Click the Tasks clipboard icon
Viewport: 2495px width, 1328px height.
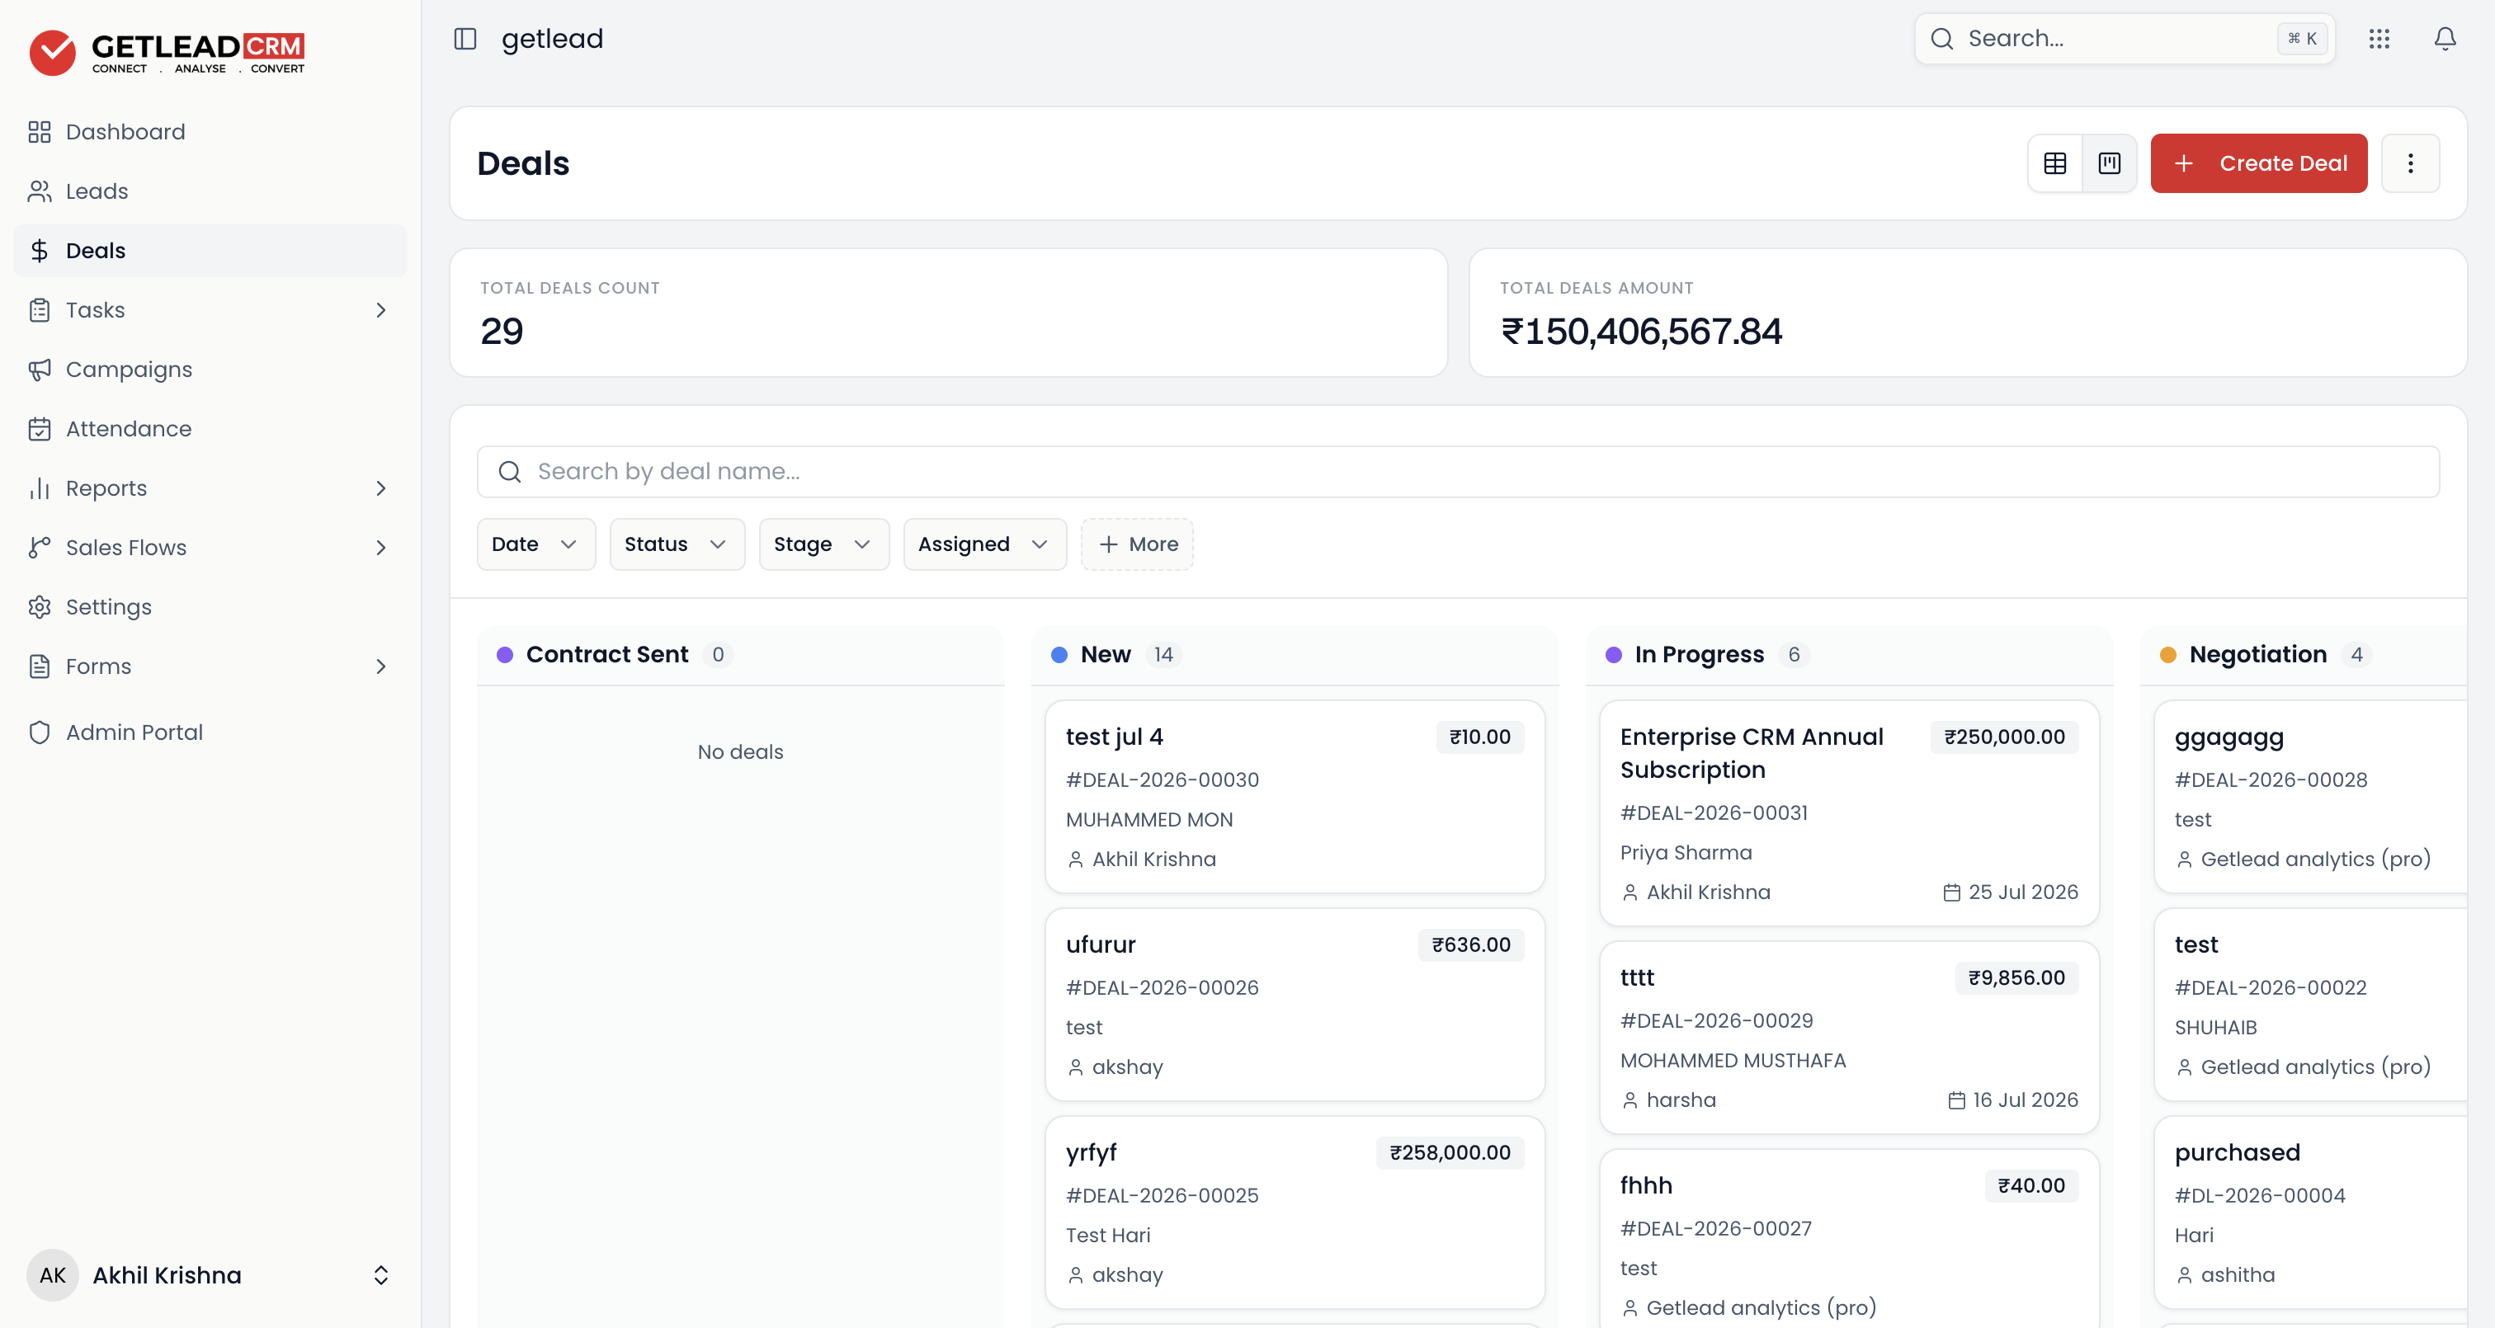(39, 310)
